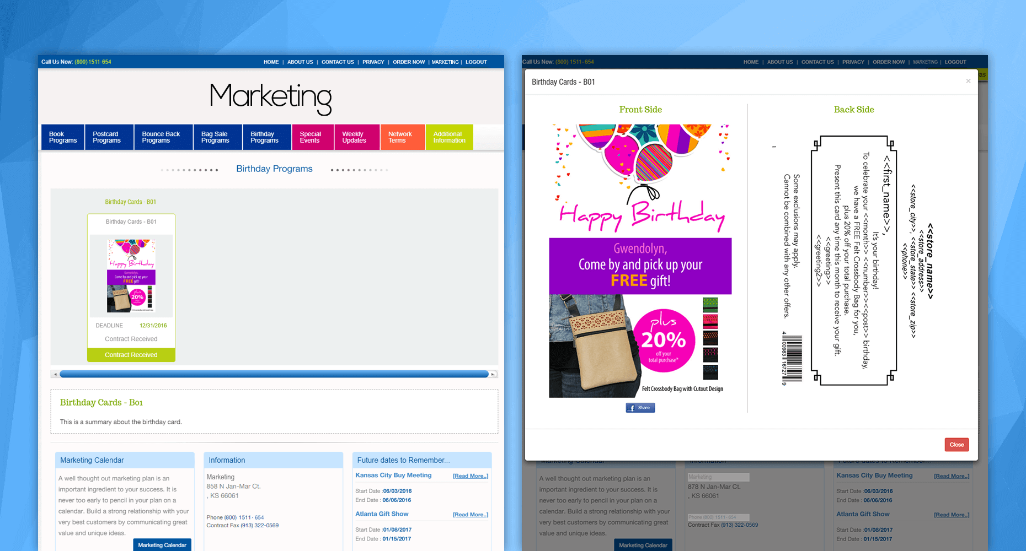Click CONTACT US in left window header
The image size is (1026, 551).
(338, 62)
